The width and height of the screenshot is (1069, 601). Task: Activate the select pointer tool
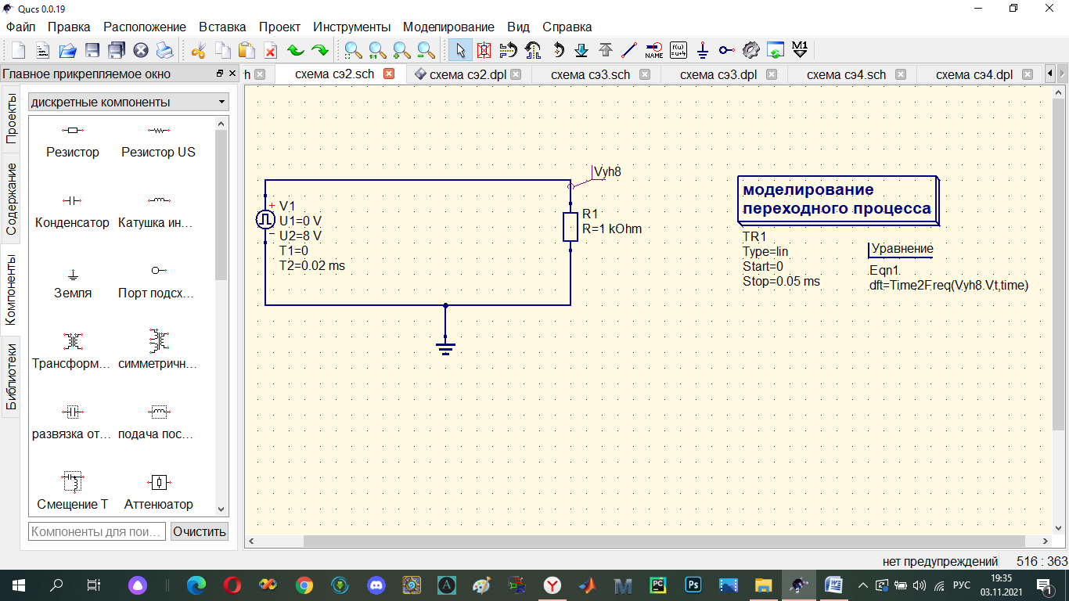[x=460, y=51]
